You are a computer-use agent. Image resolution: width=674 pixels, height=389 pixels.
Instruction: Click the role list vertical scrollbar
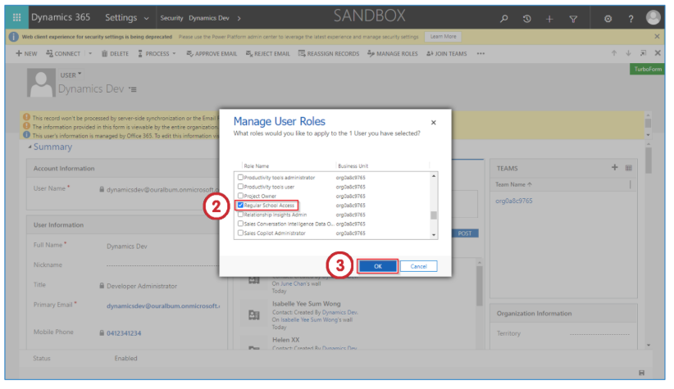434,215
